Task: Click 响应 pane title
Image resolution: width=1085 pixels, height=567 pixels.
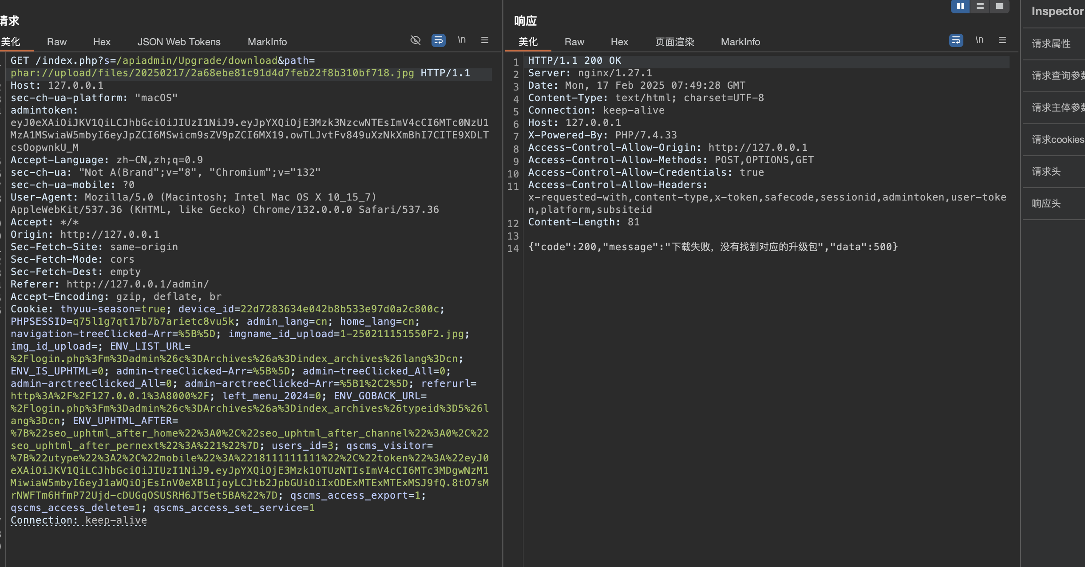Action: point(526,20)
